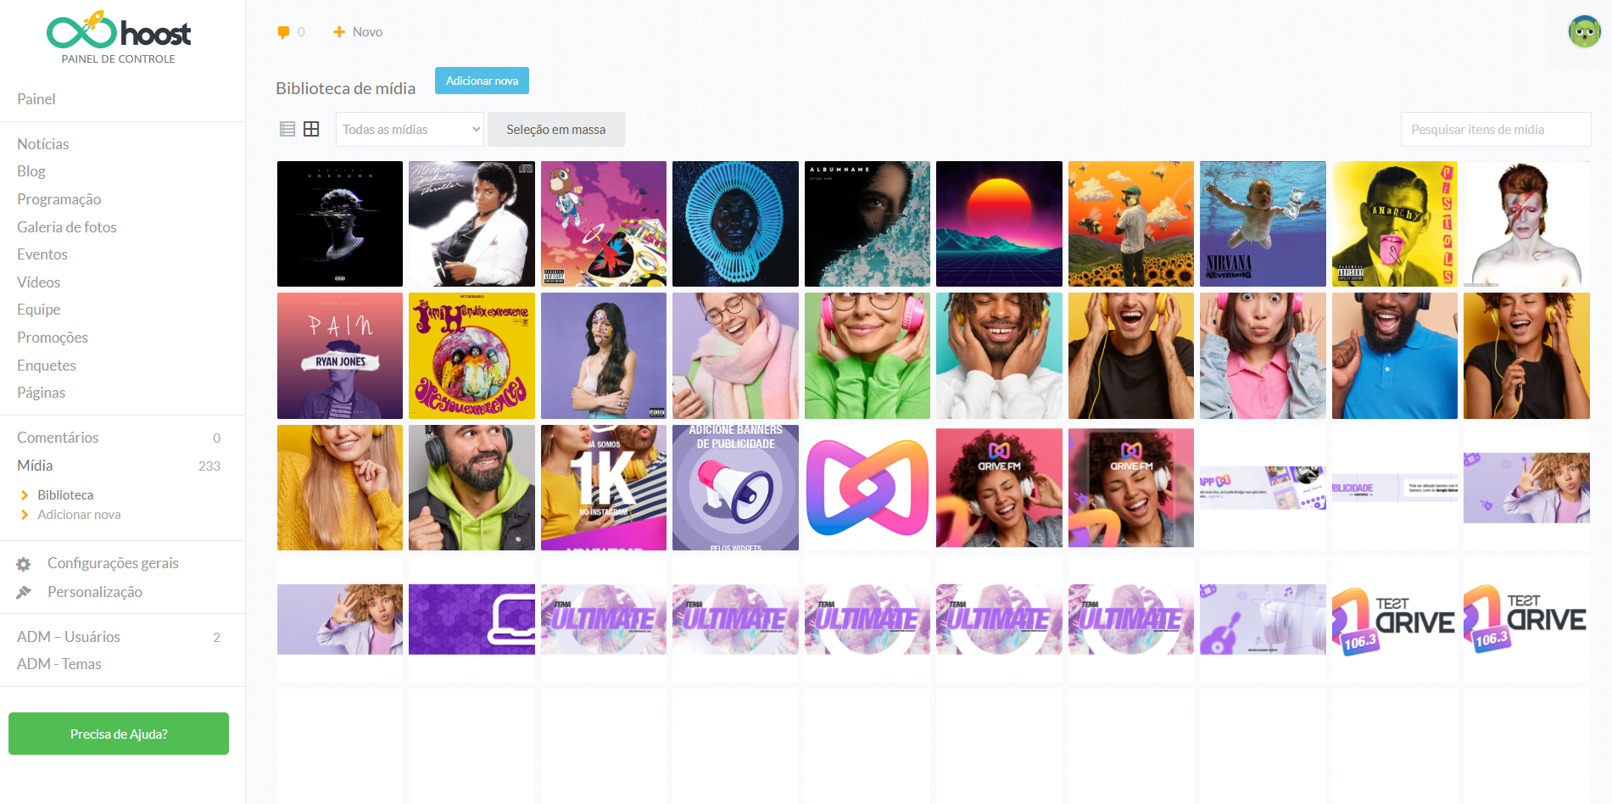
Task: Open ADM - Usuários in sidebar
Action: (69, 637)
